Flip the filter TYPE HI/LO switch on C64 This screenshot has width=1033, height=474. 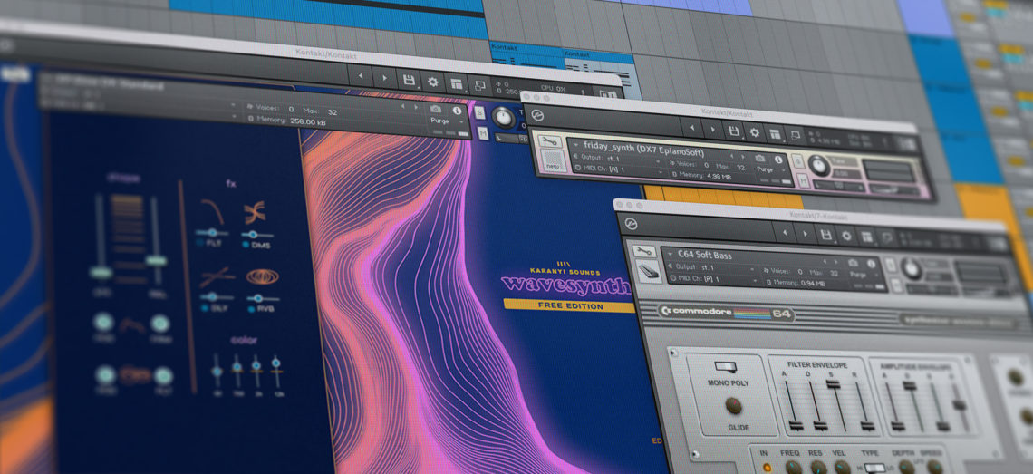pos(874,468)
